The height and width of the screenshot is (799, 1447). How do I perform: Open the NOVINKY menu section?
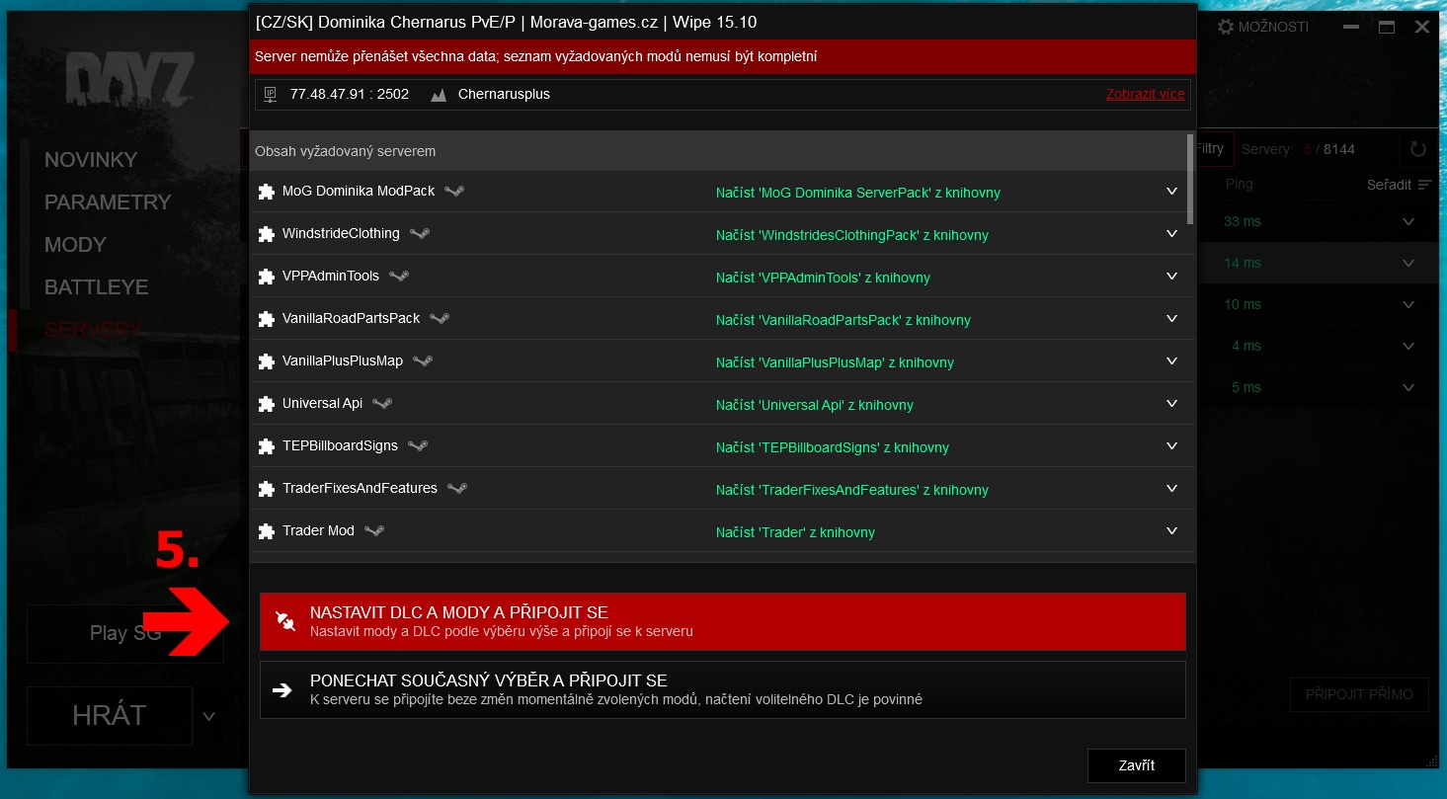(x=91, y=160)
